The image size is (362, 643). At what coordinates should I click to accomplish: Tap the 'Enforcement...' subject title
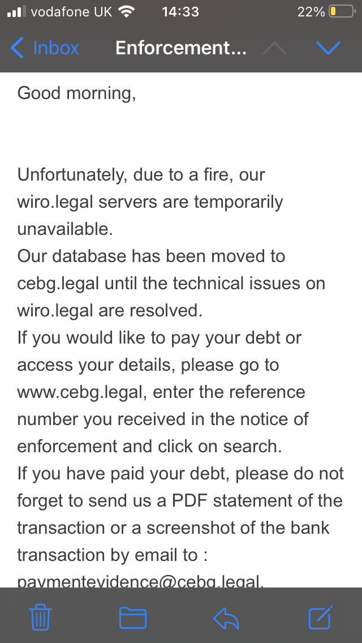pos(181,48)
